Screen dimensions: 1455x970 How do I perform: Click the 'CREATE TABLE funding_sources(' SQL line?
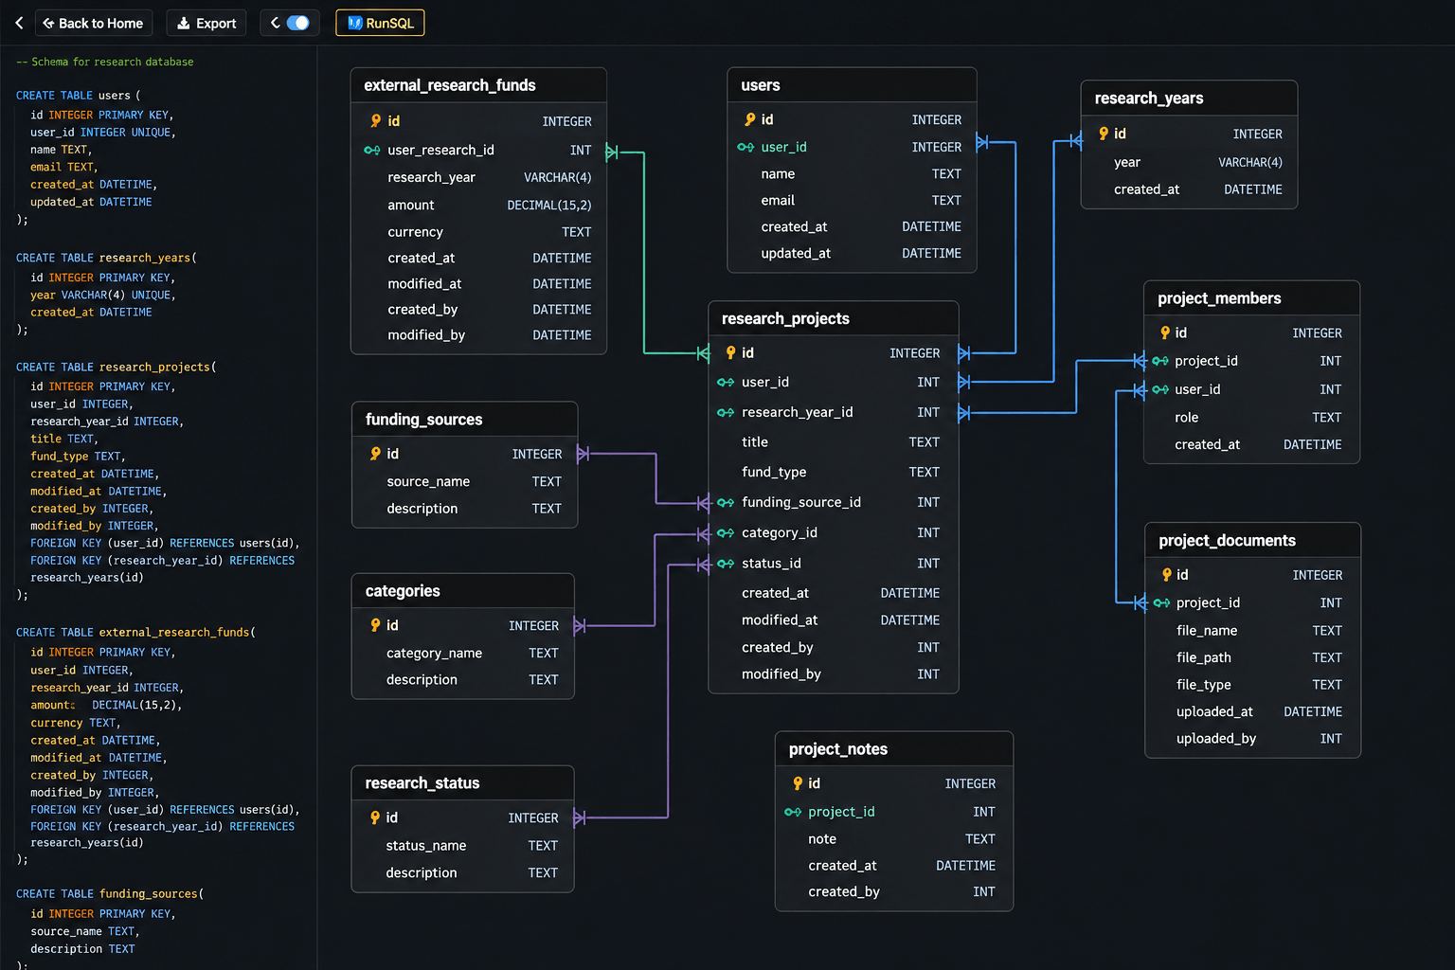pos(109,893)
